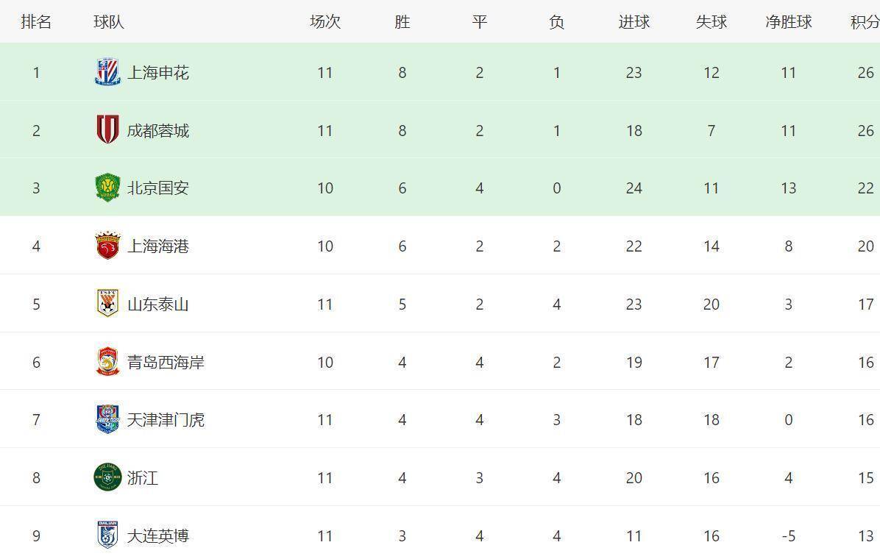Click the Zhejiang round green logo
Image resolution: width=880 pixels, height=559 pixels.
(107, 477)
